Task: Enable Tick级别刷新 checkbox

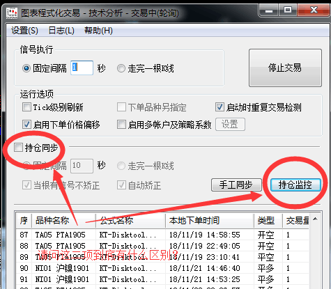Action: (26, 107)
